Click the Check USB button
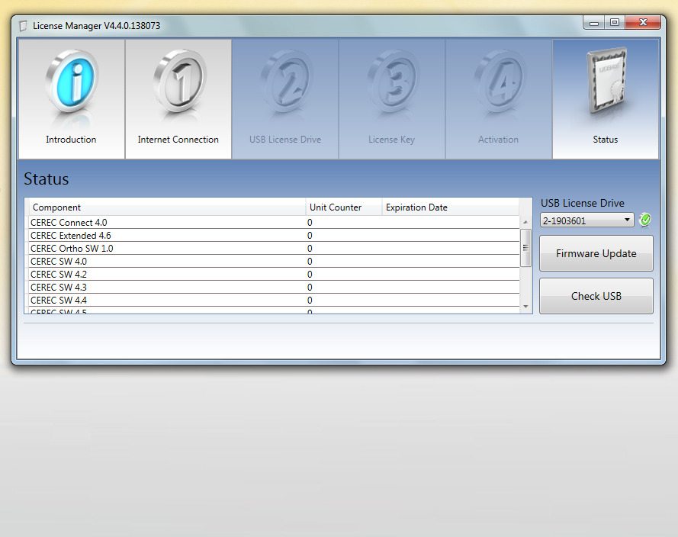The height and width of the screenshot is (537, 678). [x=596, y=296]
